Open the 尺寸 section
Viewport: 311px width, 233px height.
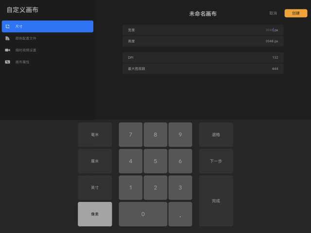click(48, 26)
